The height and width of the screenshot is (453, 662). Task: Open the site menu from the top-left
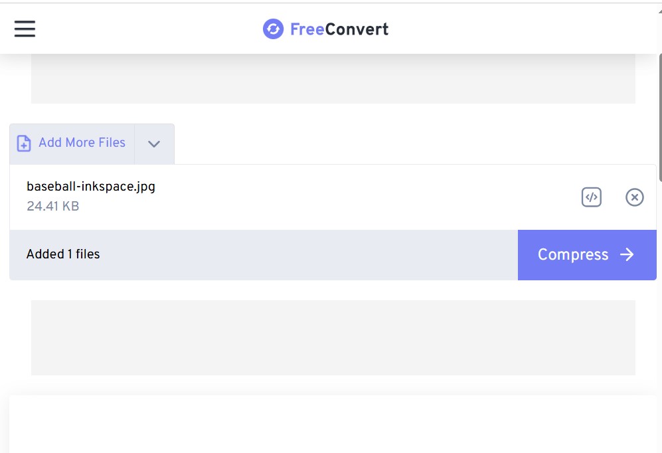[x=24, y=29]
